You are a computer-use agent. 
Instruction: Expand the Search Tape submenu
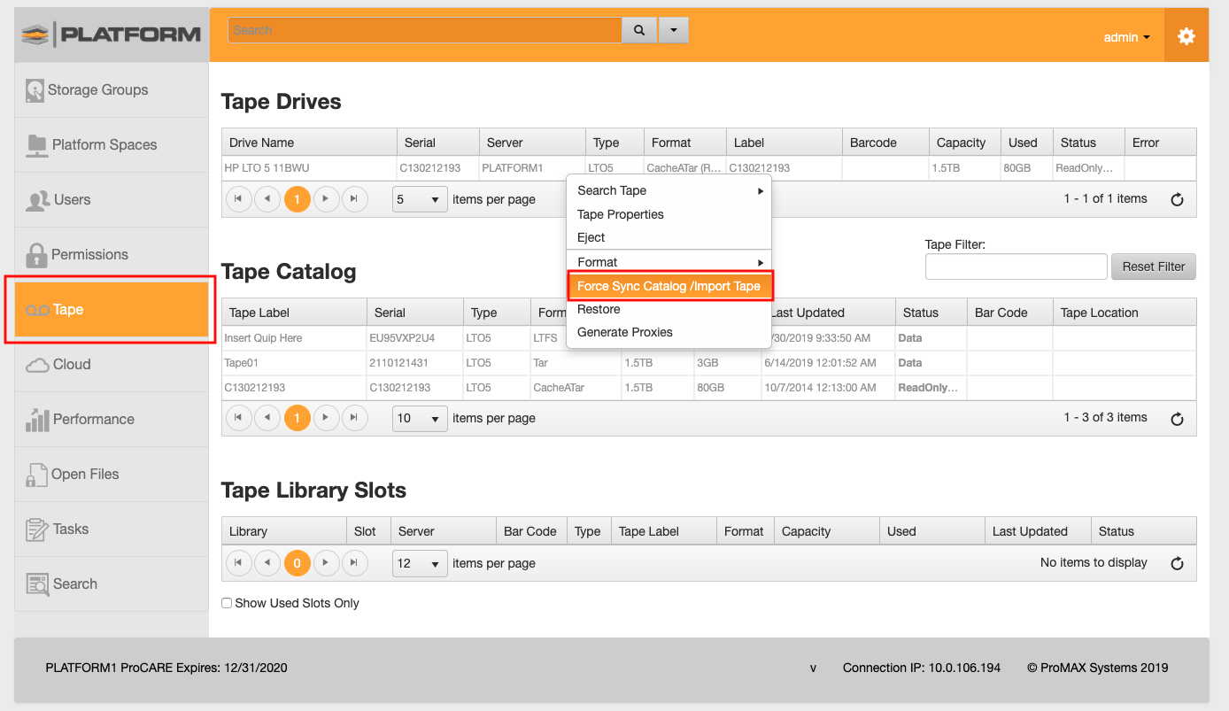[x=669, y=190]
